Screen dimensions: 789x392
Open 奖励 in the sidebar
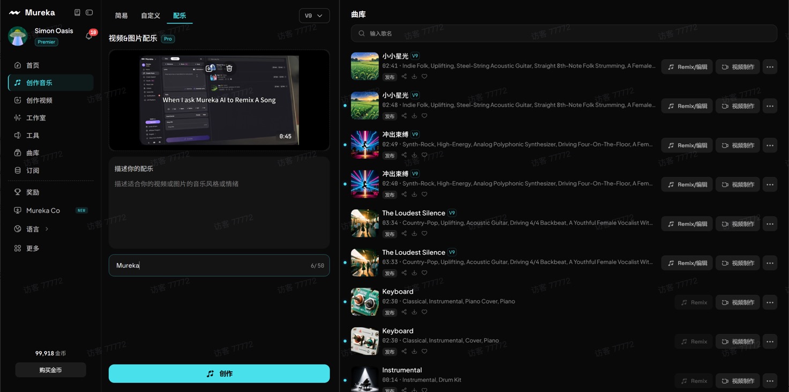[51, 192]
